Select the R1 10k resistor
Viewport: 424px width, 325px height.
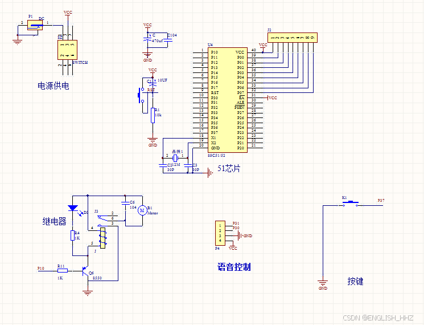click(153, 115)
